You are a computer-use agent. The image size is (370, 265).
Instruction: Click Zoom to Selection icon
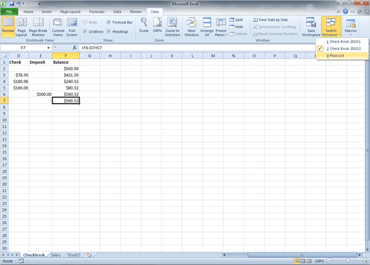172,27
